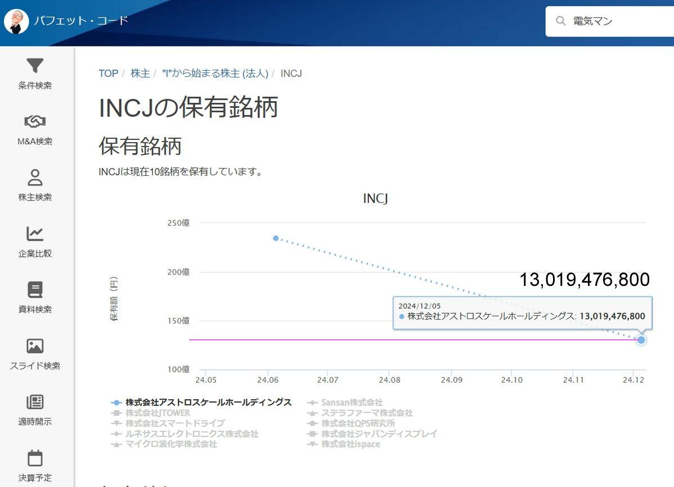This screenshot has height=487, width=674.
Task: Show the Sansan株式会社 series in the chart
Action: tap(352, 403)
